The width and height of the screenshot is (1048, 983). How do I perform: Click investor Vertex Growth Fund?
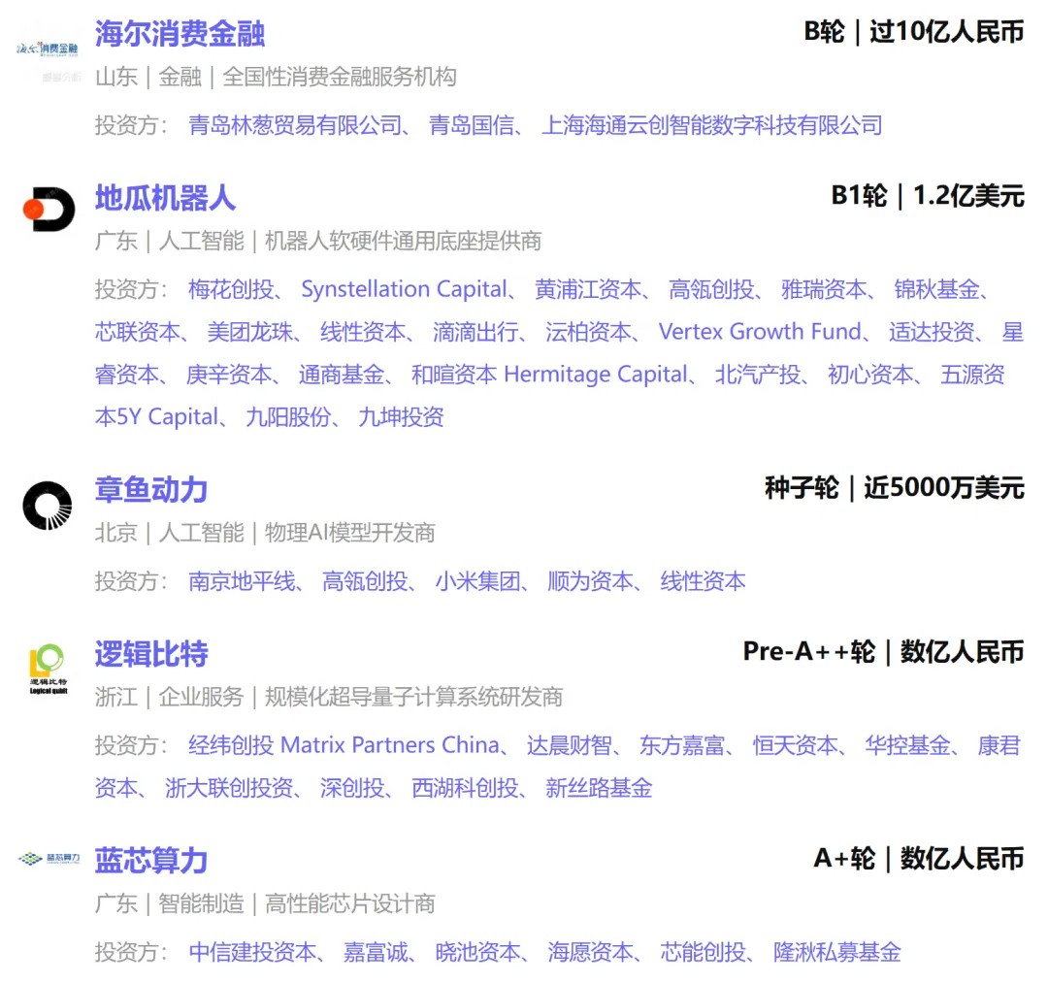click(x=759, y=332)
